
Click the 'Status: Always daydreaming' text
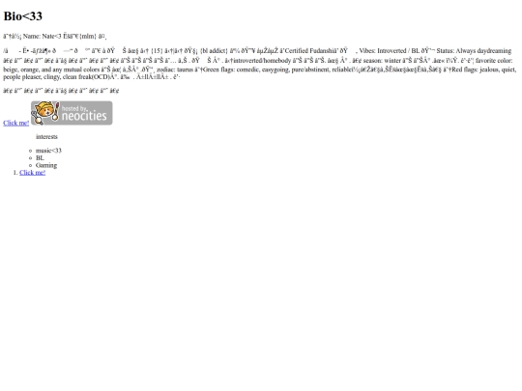pos(474,51)
